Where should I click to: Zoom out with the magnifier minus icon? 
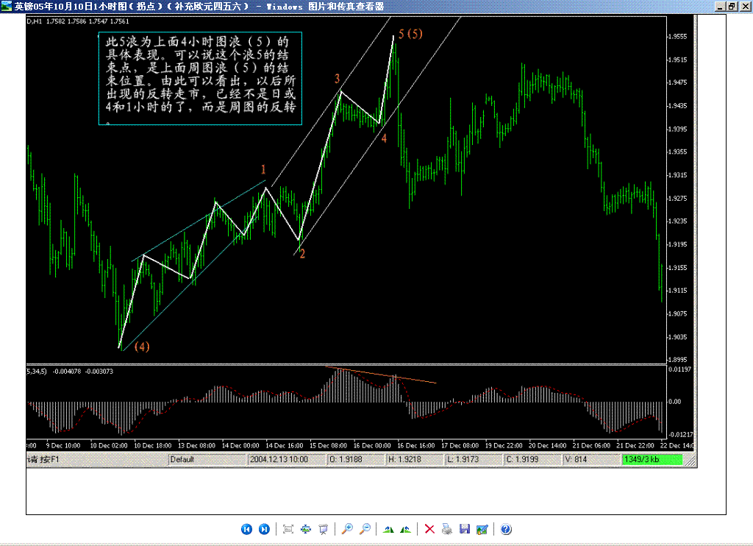(365, 529)
